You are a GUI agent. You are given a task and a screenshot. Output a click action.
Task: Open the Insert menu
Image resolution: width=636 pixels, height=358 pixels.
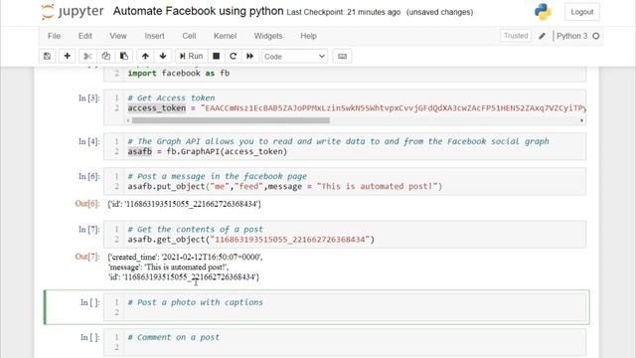155,36
